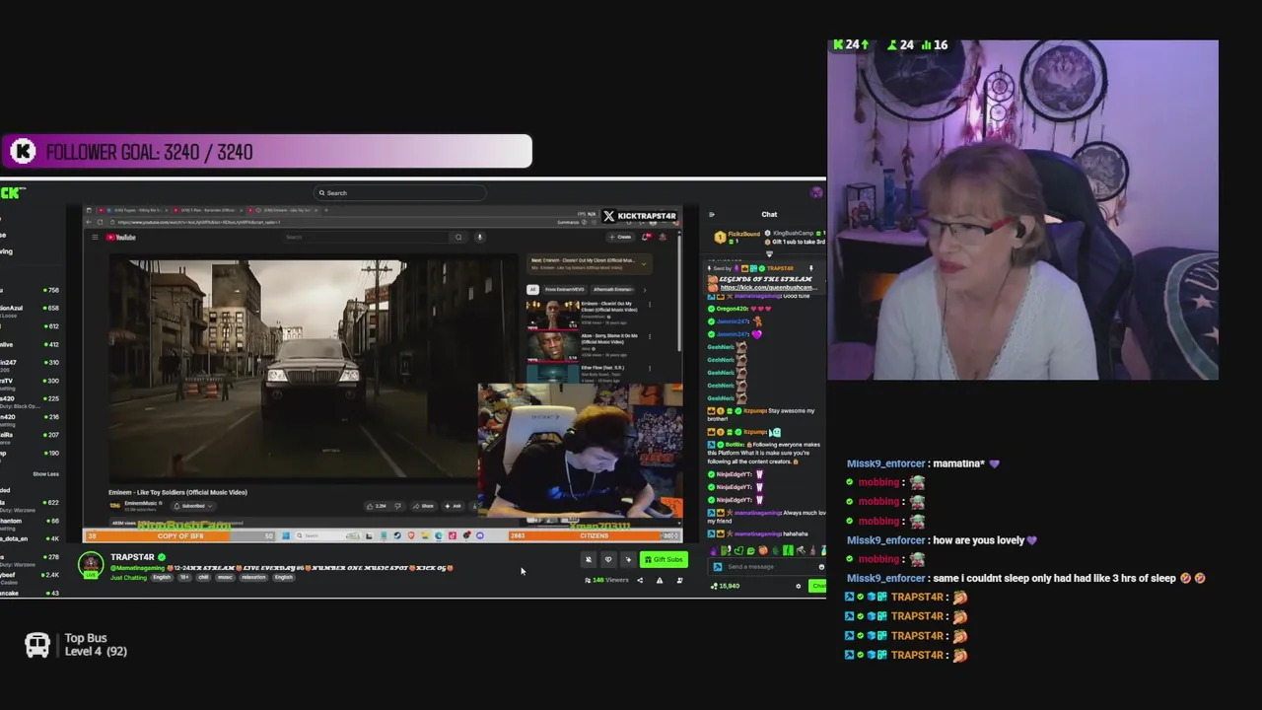This screenshot has height=710, width=1262.
Task: Open the Just Chatting category link
Action: [x=128, y=577]
